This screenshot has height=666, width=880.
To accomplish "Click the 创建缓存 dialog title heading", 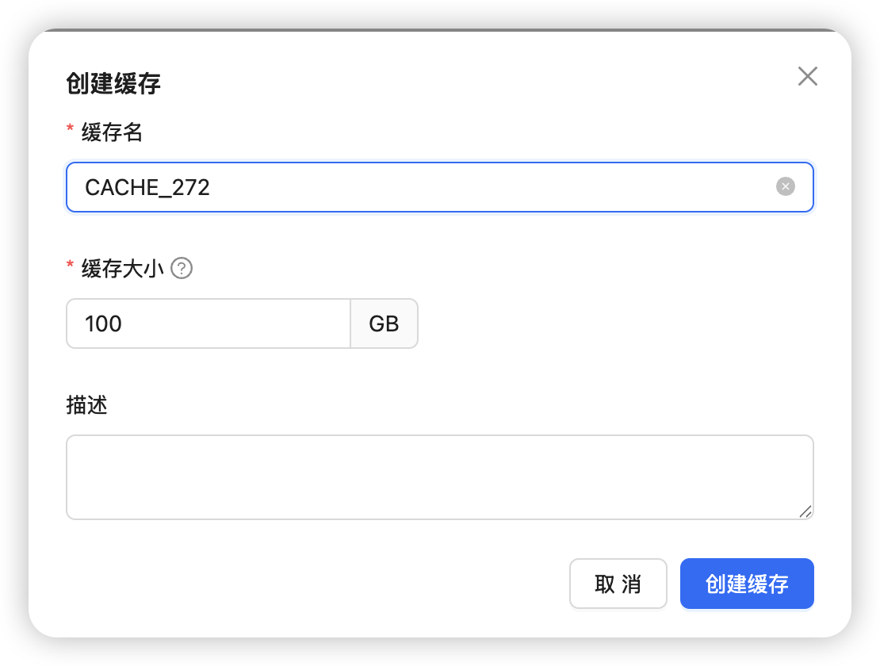I will click(x=113, y=83).
